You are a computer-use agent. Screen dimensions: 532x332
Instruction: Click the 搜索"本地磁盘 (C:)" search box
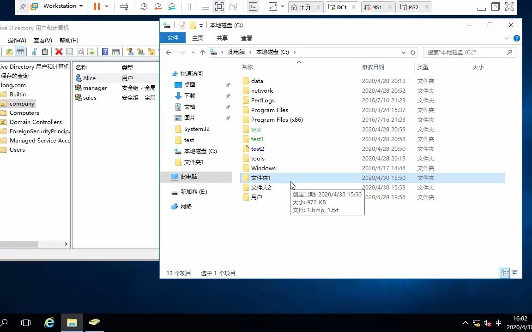469,53
